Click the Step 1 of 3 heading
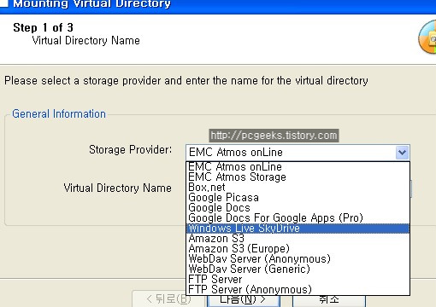 [x=43, y=27]
